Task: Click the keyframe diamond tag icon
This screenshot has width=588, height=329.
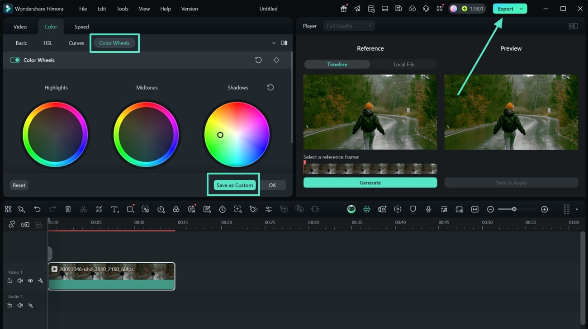Action: tap(253, 209)
